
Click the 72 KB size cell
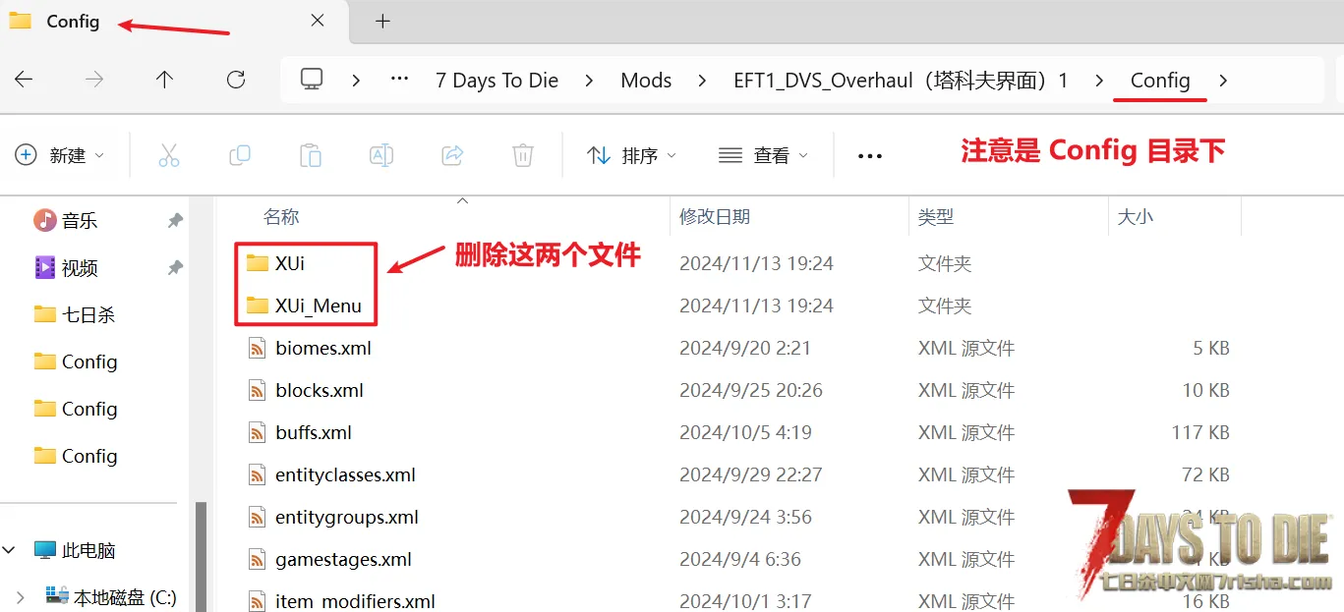point(1206,474)
